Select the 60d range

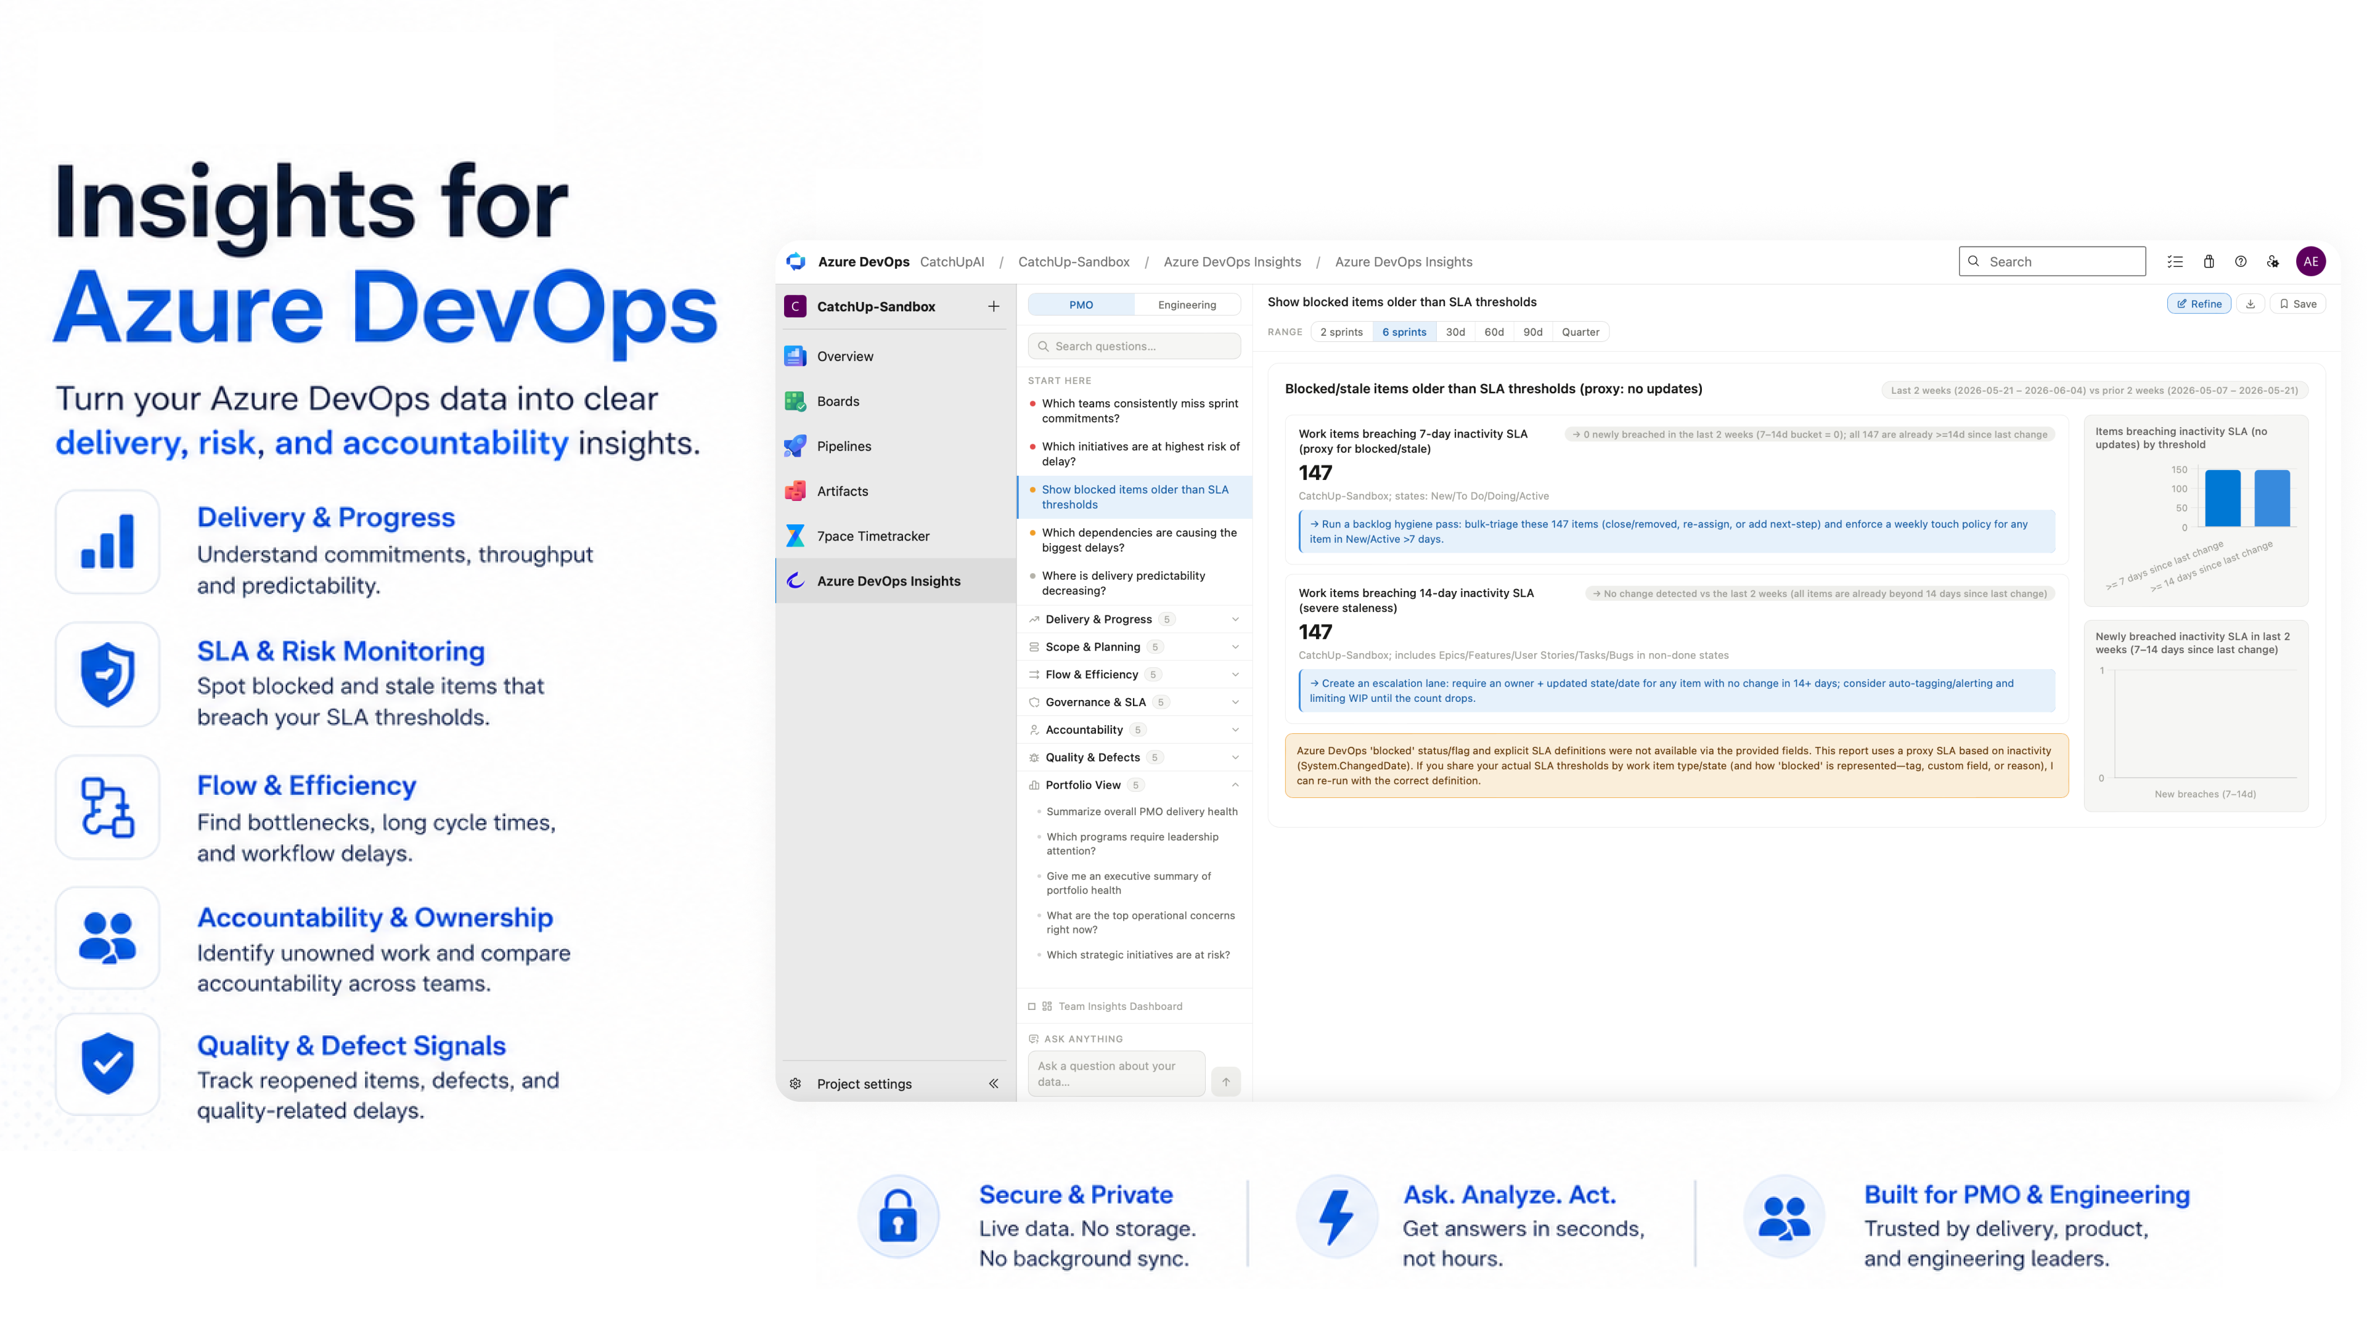[1494, 333]
